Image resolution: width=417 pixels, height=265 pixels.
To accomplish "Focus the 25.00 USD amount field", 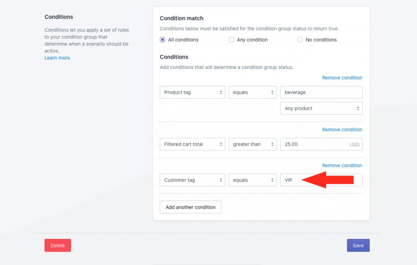I will click(321, 144).
